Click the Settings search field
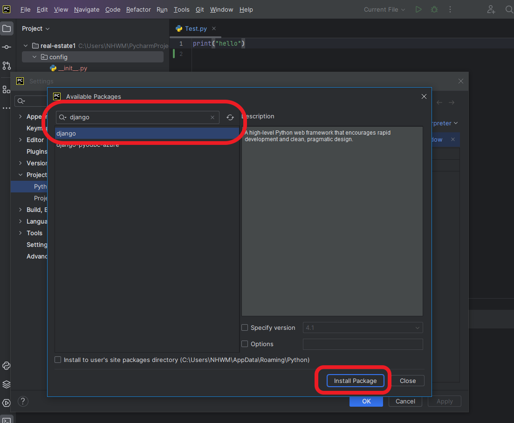 [x=31, y=101]
